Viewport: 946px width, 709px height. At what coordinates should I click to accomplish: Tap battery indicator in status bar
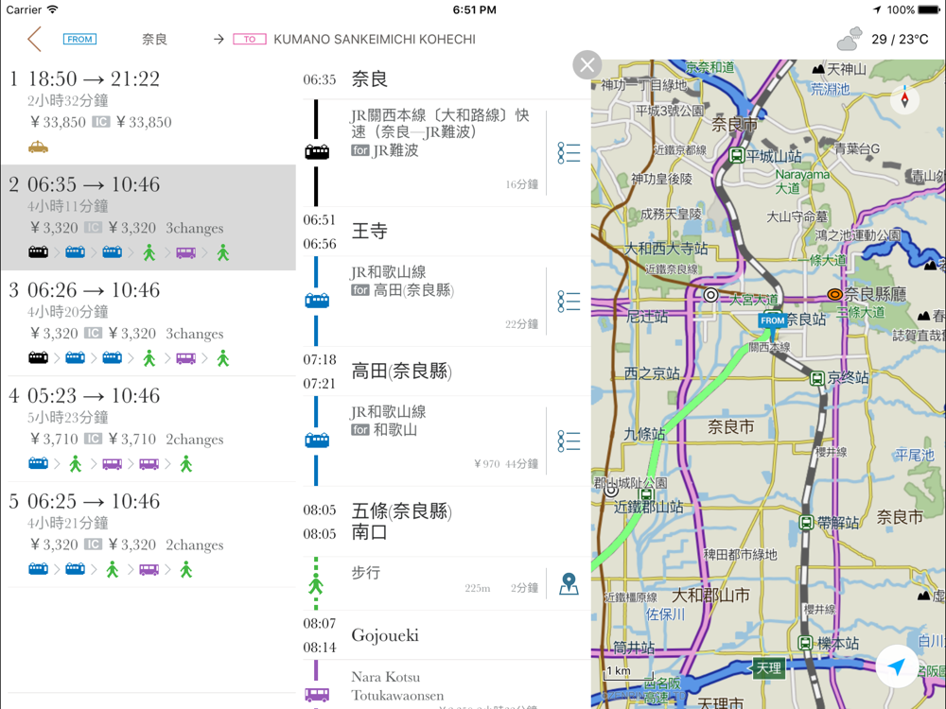click(x=929, y=9)
